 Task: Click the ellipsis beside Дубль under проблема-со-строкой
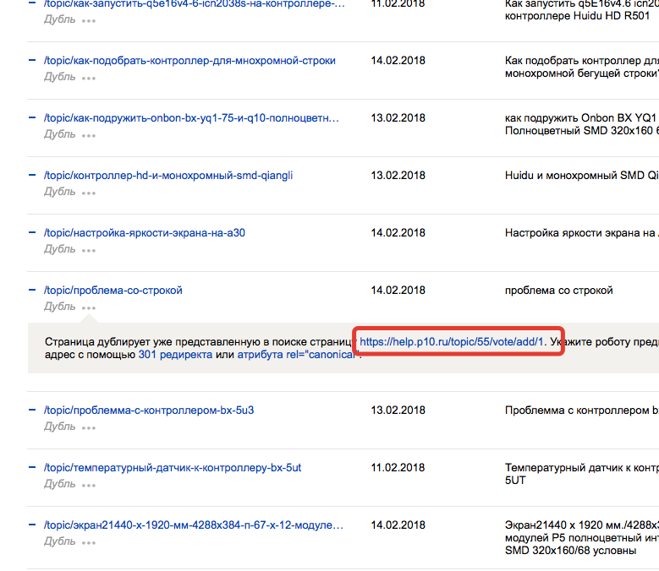tap(89, 307)
